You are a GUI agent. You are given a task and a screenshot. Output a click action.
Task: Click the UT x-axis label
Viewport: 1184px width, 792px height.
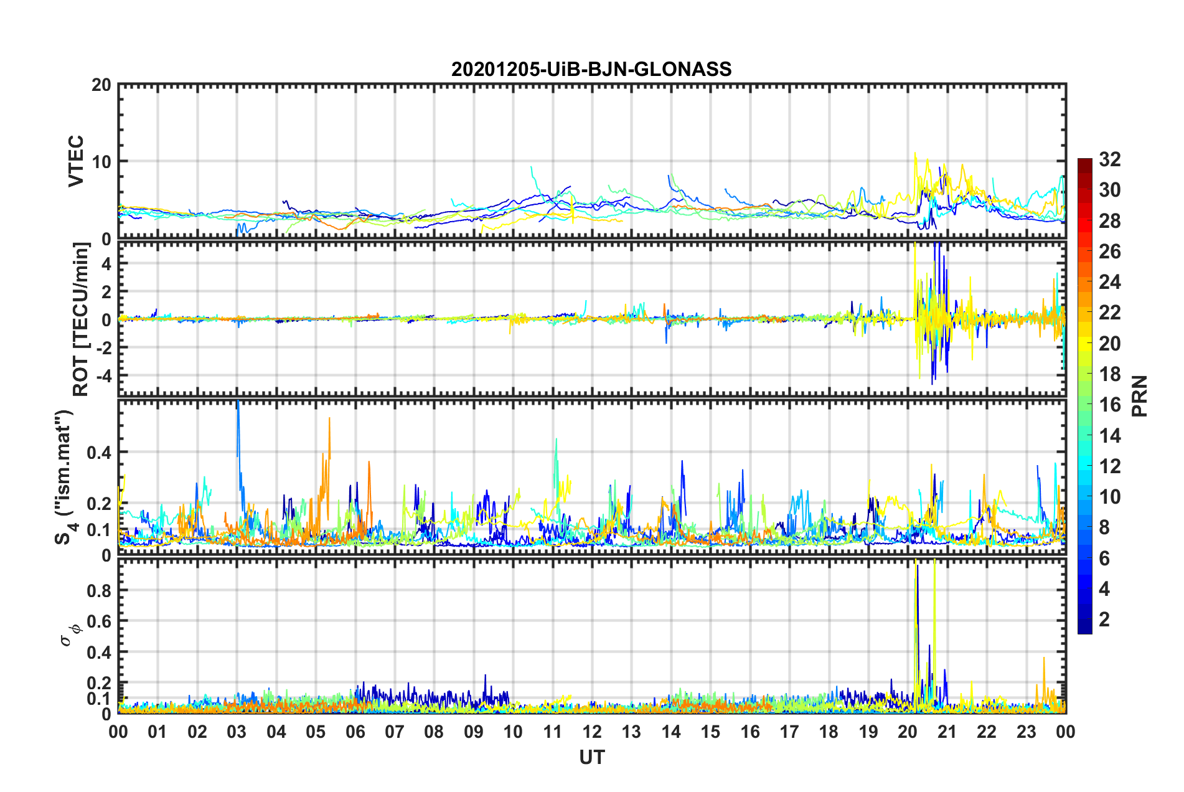click(591, 757)
